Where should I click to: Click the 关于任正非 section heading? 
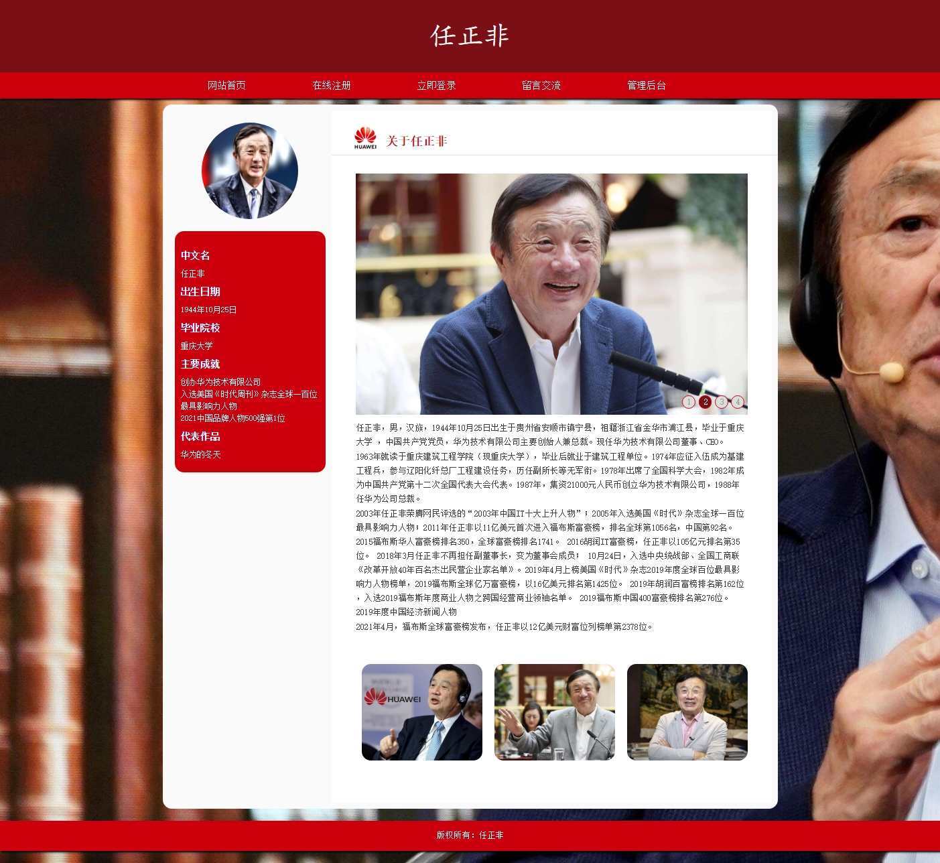[x=416, y=141]
